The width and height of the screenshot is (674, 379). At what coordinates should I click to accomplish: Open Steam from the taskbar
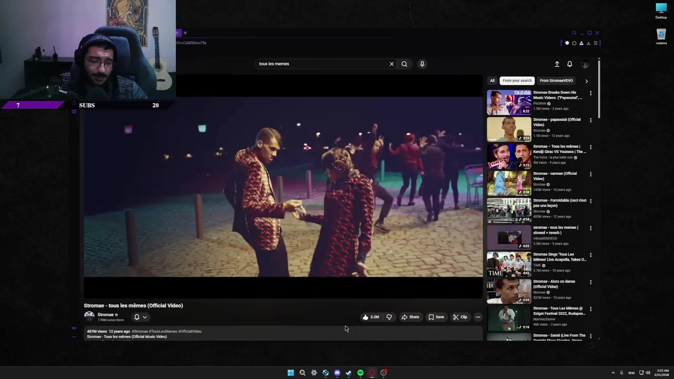pos(349,373)
